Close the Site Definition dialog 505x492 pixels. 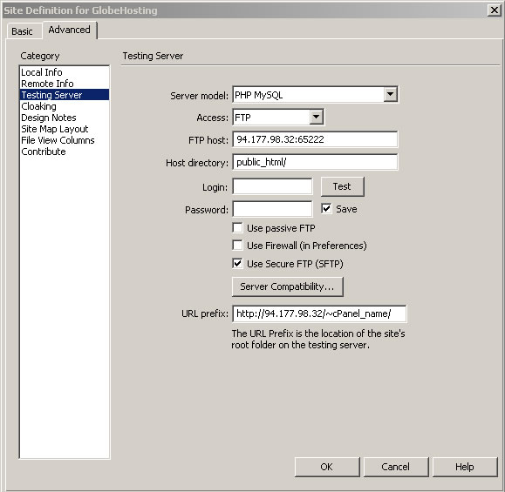(x=494, y=10)
